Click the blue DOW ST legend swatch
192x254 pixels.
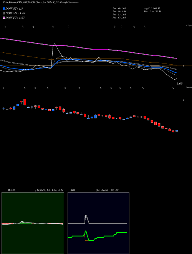click(x=4, y=8)
